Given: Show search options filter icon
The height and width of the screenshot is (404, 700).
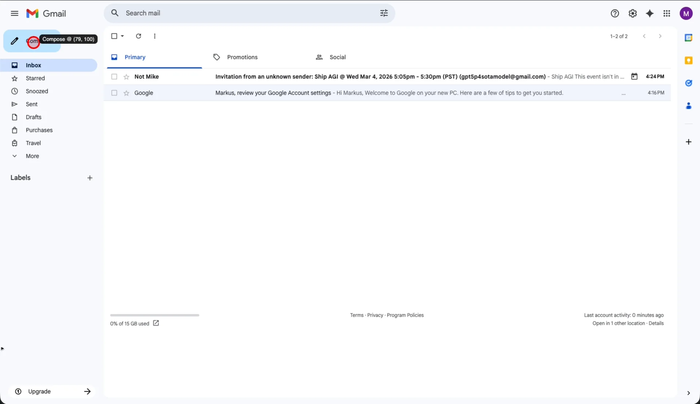Looking at the screenshot, I should click(384, 13).
